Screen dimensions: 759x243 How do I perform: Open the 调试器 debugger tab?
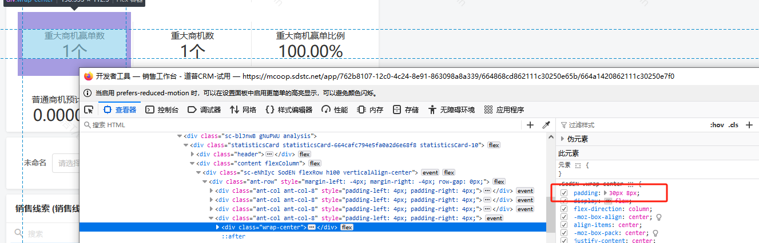(204, 110)
